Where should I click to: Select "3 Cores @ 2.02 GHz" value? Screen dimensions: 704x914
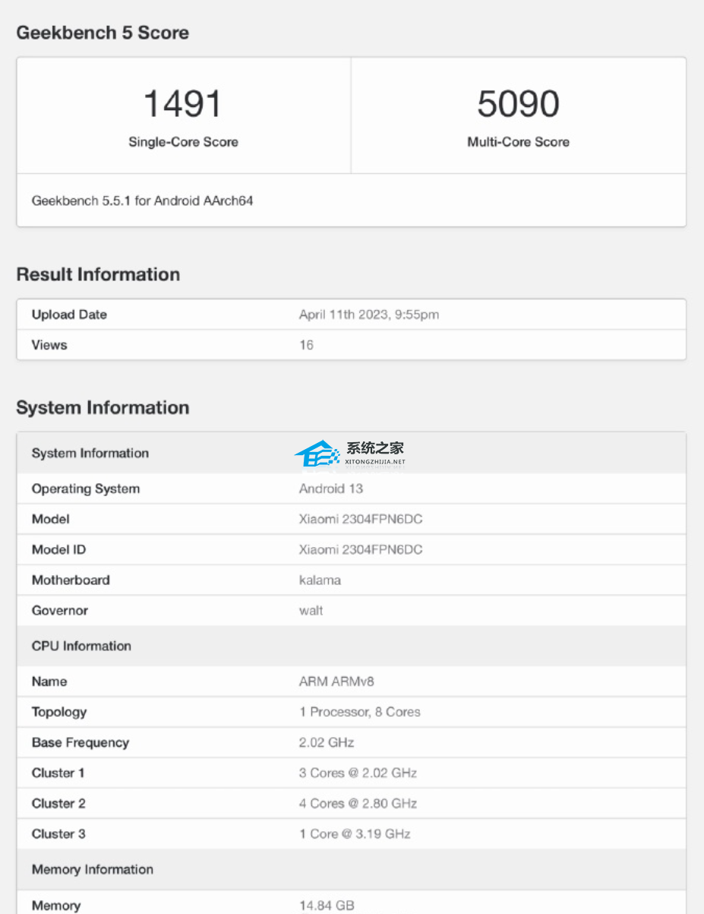click(358, 773)
